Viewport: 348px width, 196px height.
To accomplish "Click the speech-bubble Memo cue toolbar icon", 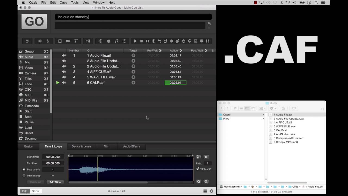I will click(201, 41).
